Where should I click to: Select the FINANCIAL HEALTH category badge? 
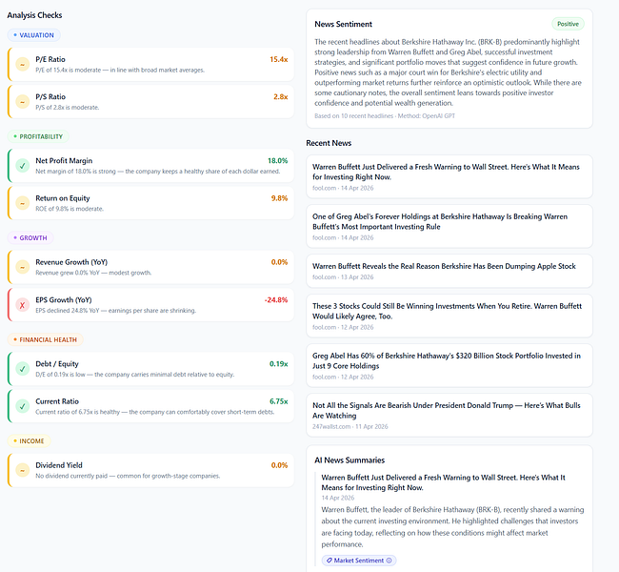click(x=45, y=339)
